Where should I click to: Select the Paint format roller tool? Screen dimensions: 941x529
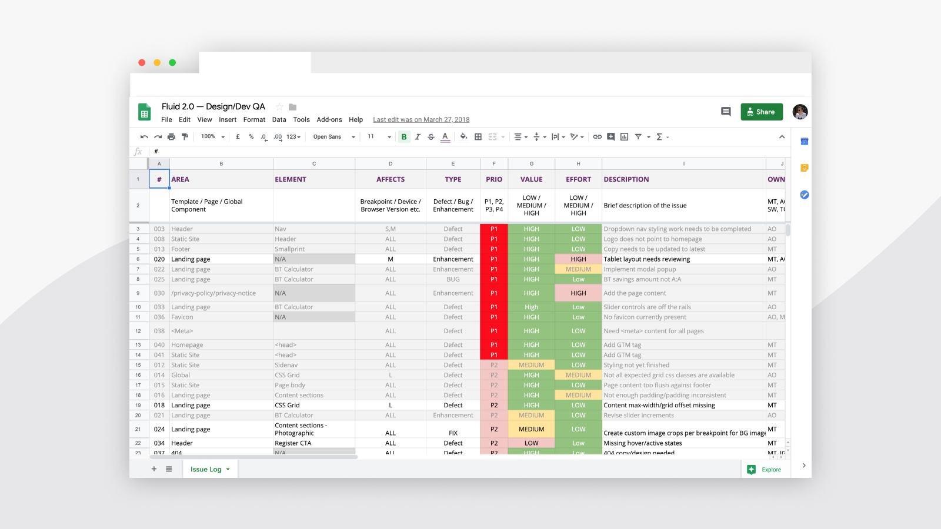click(185, 137)
